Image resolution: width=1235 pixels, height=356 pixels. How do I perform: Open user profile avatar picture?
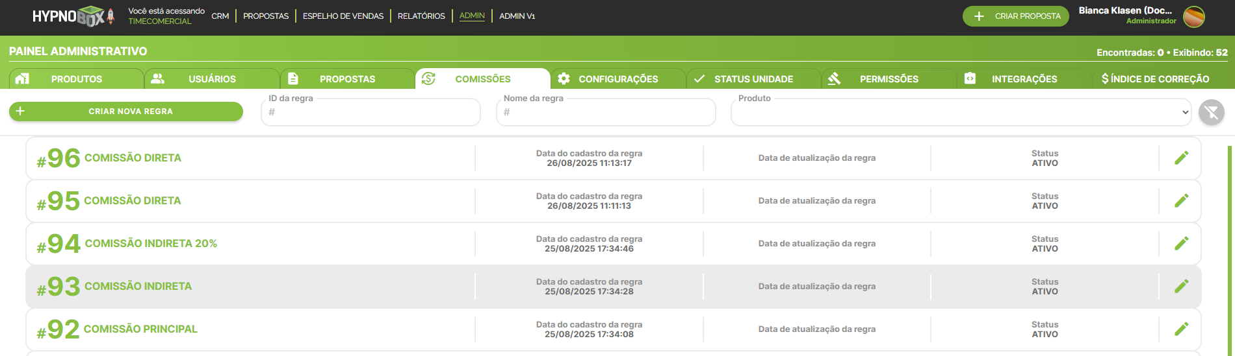tap(1194, 16)
